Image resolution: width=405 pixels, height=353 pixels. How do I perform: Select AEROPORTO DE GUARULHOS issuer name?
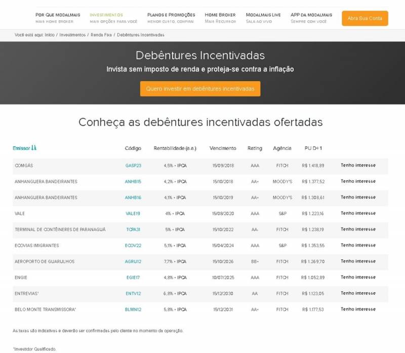click(45, 261)
